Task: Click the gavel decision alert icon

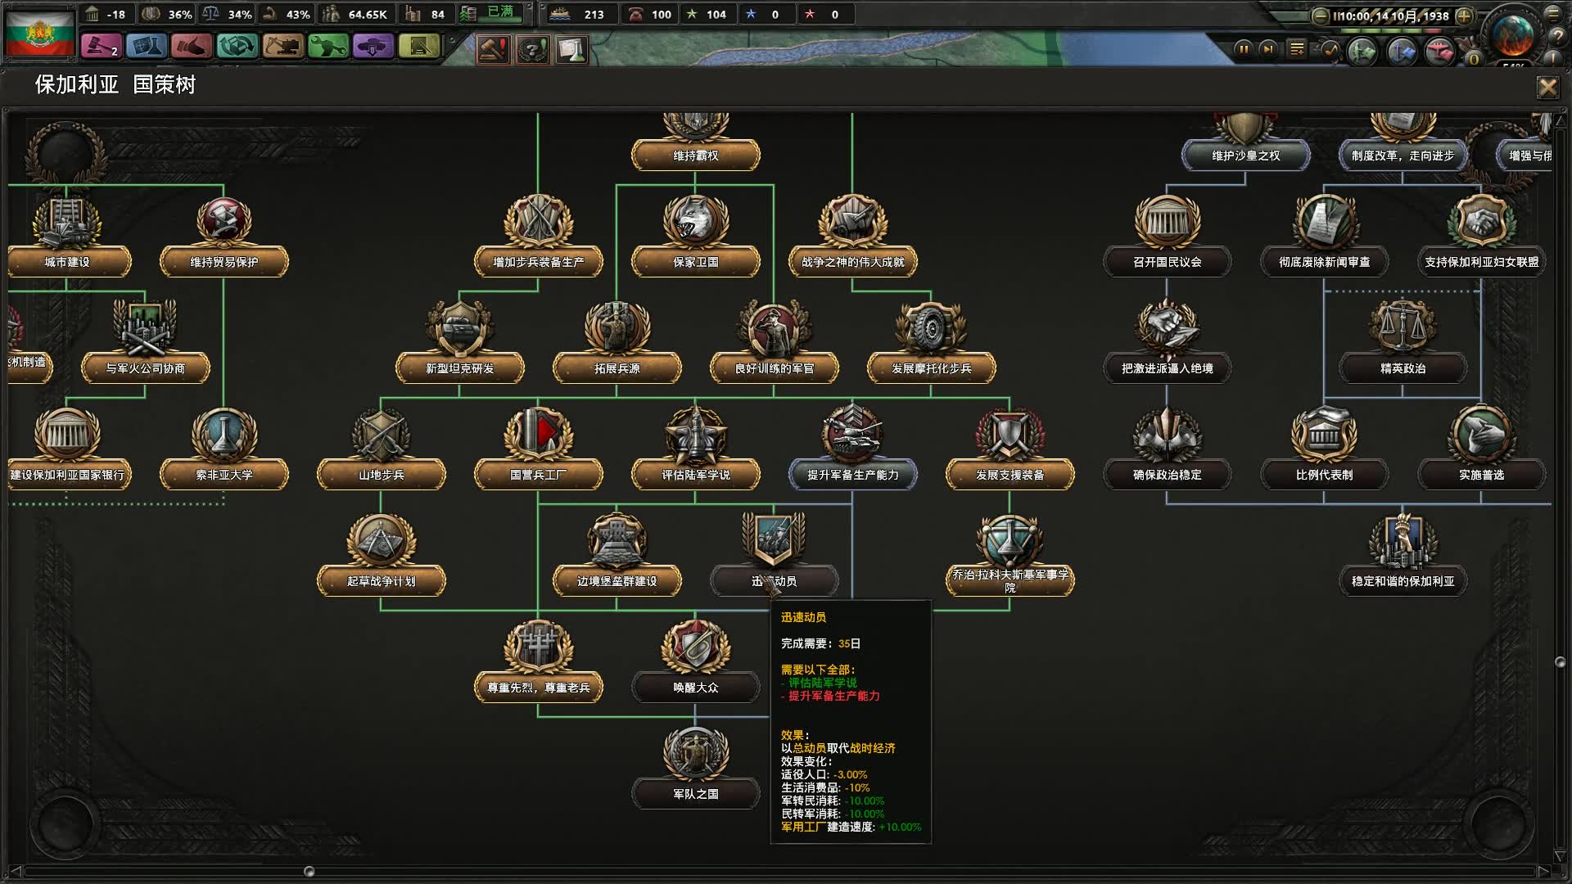Action: [493, 50]
